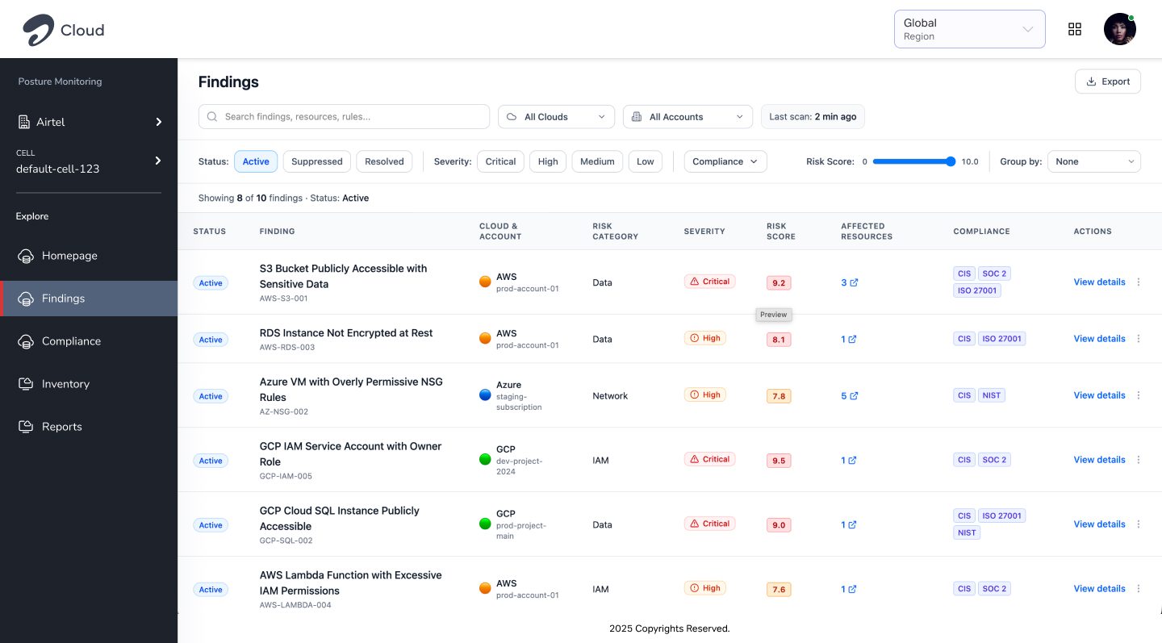Viewport: 1162px width, 643px height.
Task: Open the Compliance filter dropdown
Action: [x=725, y=161]
